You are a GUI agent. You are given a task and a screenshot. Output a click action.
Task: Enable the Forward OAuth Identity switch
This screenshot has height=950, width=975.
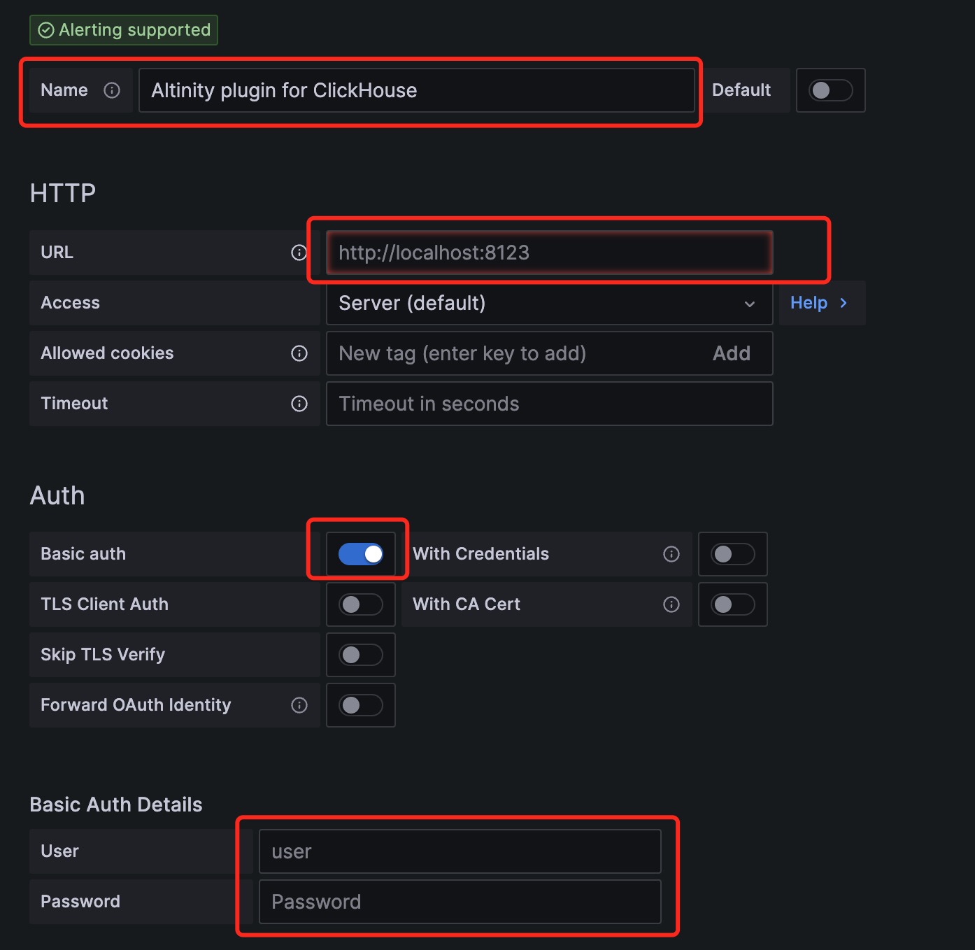pos(361,705)
